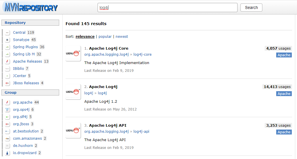Click the Apache Log4j API logo thumbnail

click(73, 131)
